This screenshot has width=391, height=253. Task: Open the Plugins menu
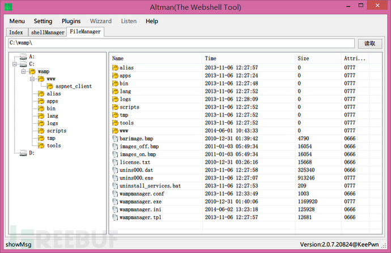tap(71, 21)
